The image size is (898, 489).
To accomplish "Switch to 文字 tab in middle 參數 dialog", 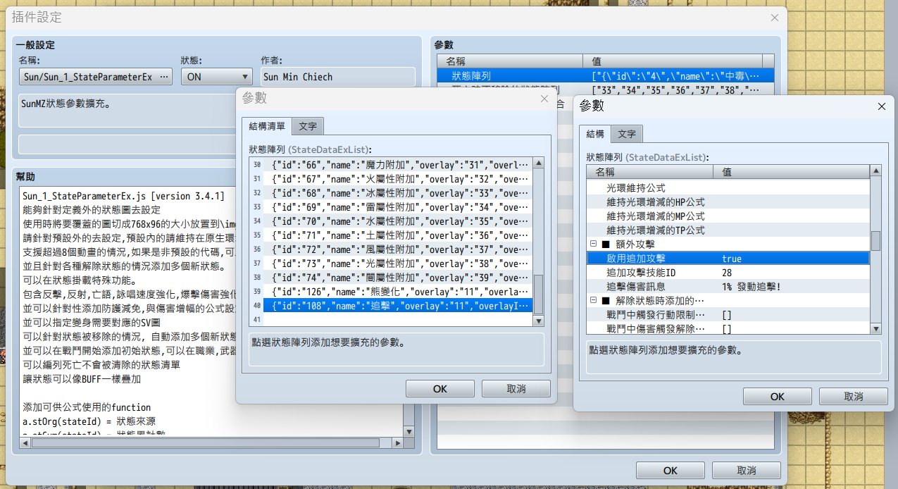I will 308,126.
